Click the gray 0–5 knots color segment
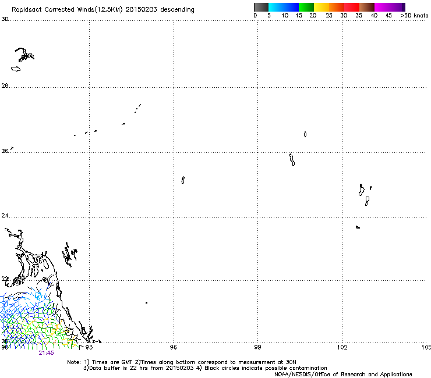Image resolution: width=431 pixels, height=378 pixels. pos(261,7)
